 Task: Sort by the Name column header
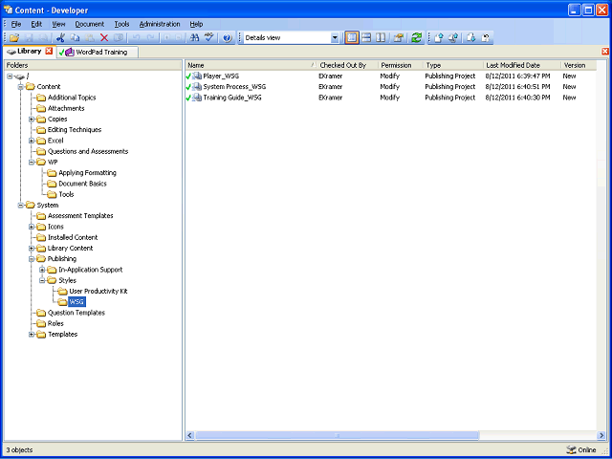coord(251,66)
